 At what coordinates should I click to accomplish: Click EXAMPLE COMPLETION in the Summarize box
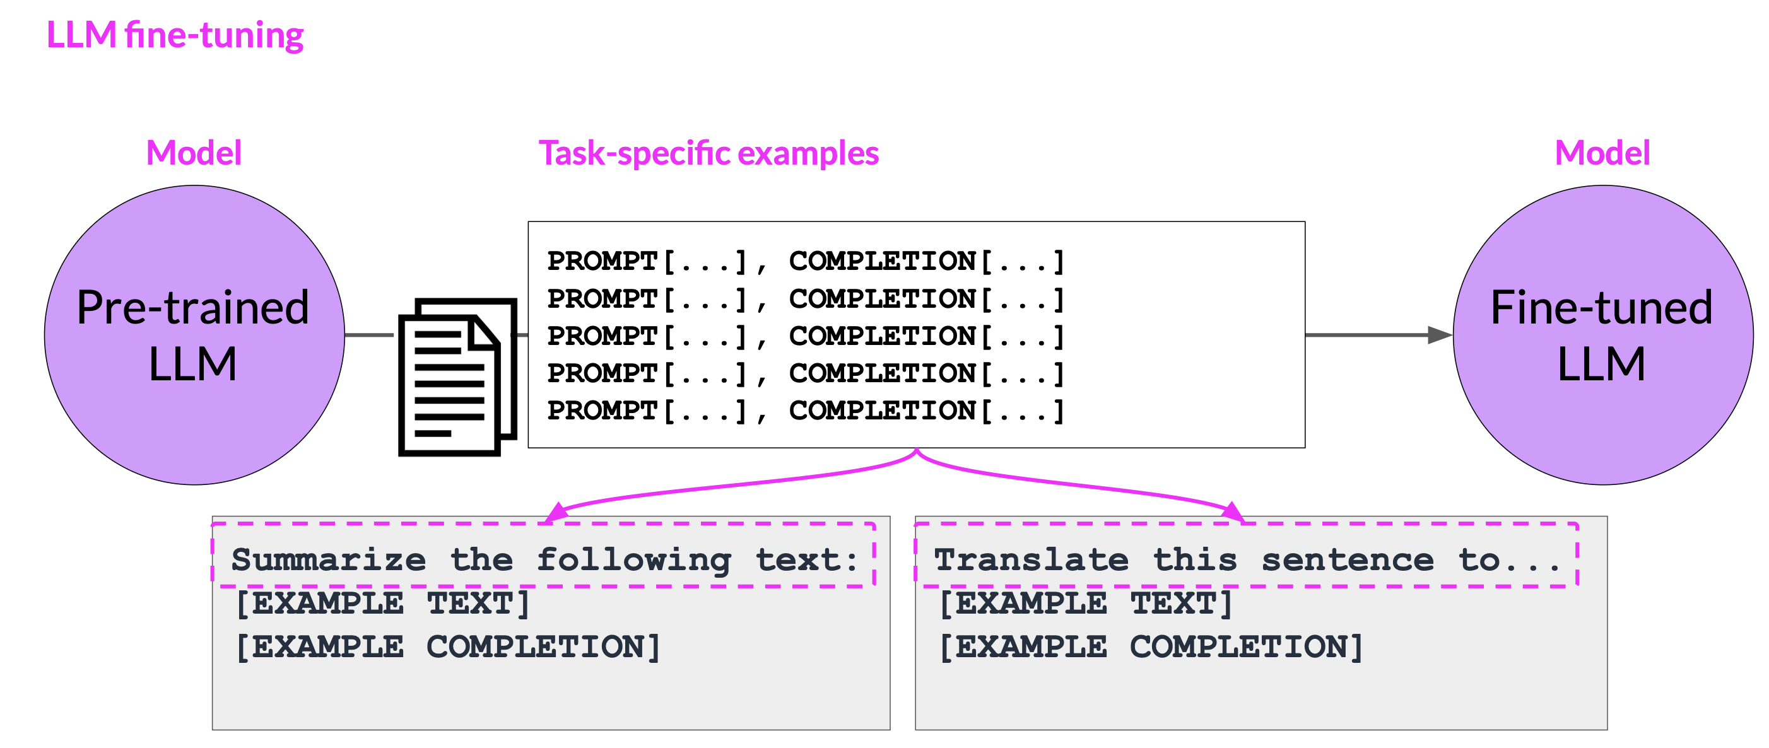click(448, 647)
